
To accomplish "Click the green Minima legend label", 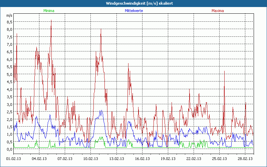I will tap(49, 11).
